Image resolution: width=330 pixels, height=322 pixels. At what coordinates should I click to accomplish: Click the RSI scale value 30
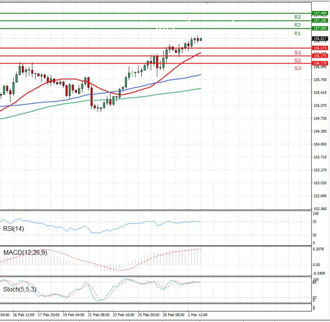[x=315, y=235]
